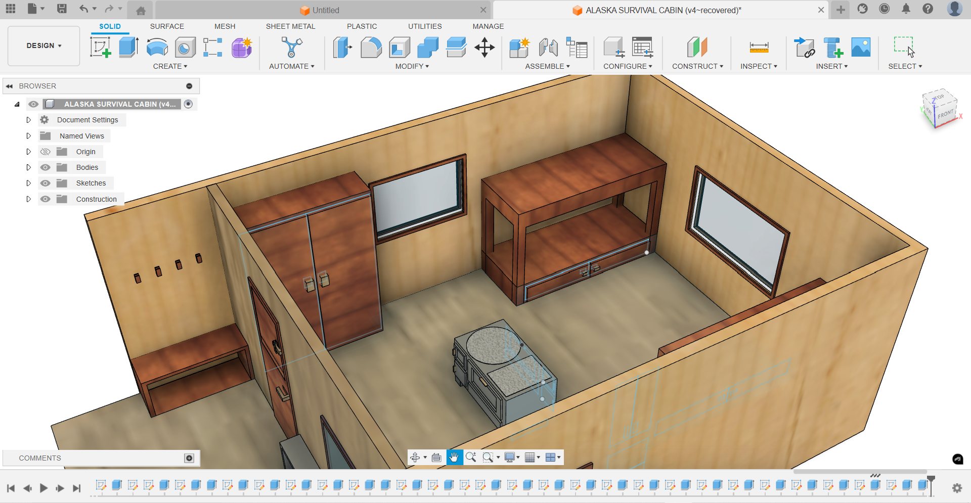Jump to the timeline end
The image size is (971, 503).
coord(76,488)
